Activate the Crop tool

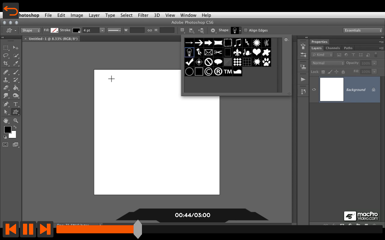6,63
